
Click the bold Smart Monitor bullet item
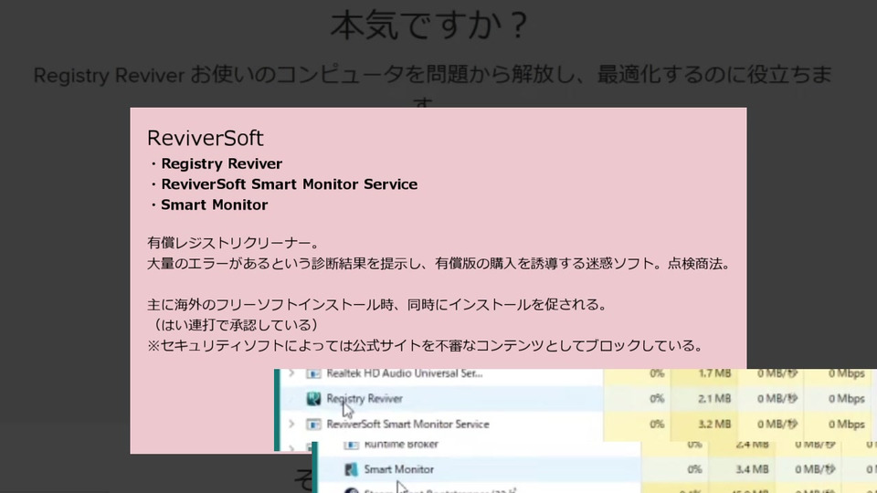coord(214,205)
